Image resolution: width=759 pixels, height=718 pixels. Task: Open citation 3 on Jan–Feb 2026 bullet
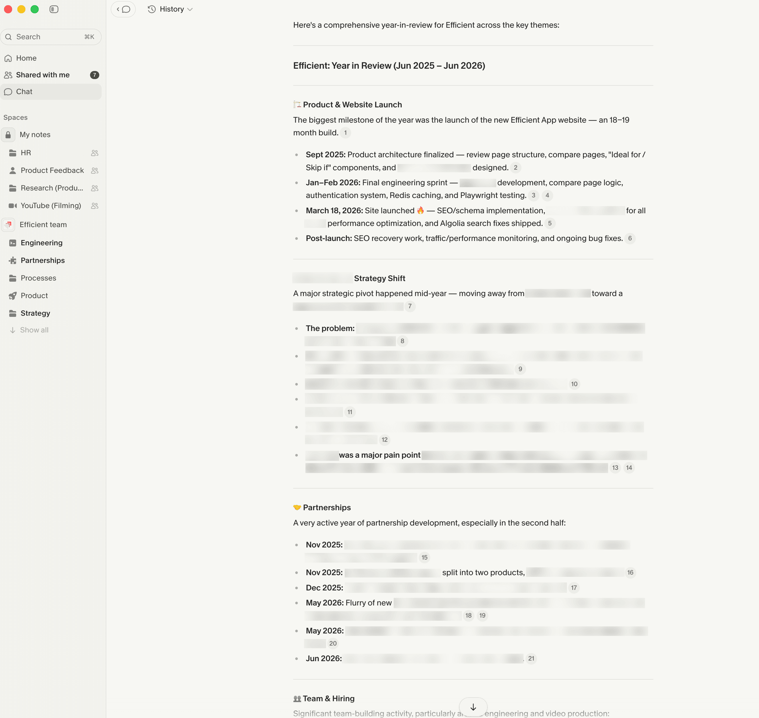coord(534,196)
